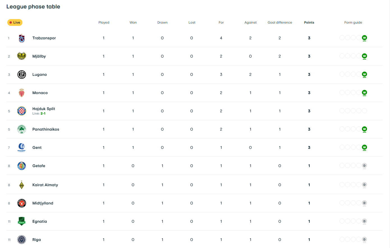Click the Won column header
Screen dimensions: 390x248
(x=133, y=22)
